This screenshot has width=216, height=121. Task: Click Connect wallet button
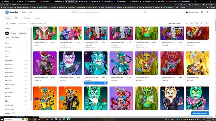(x=192, y=12)
